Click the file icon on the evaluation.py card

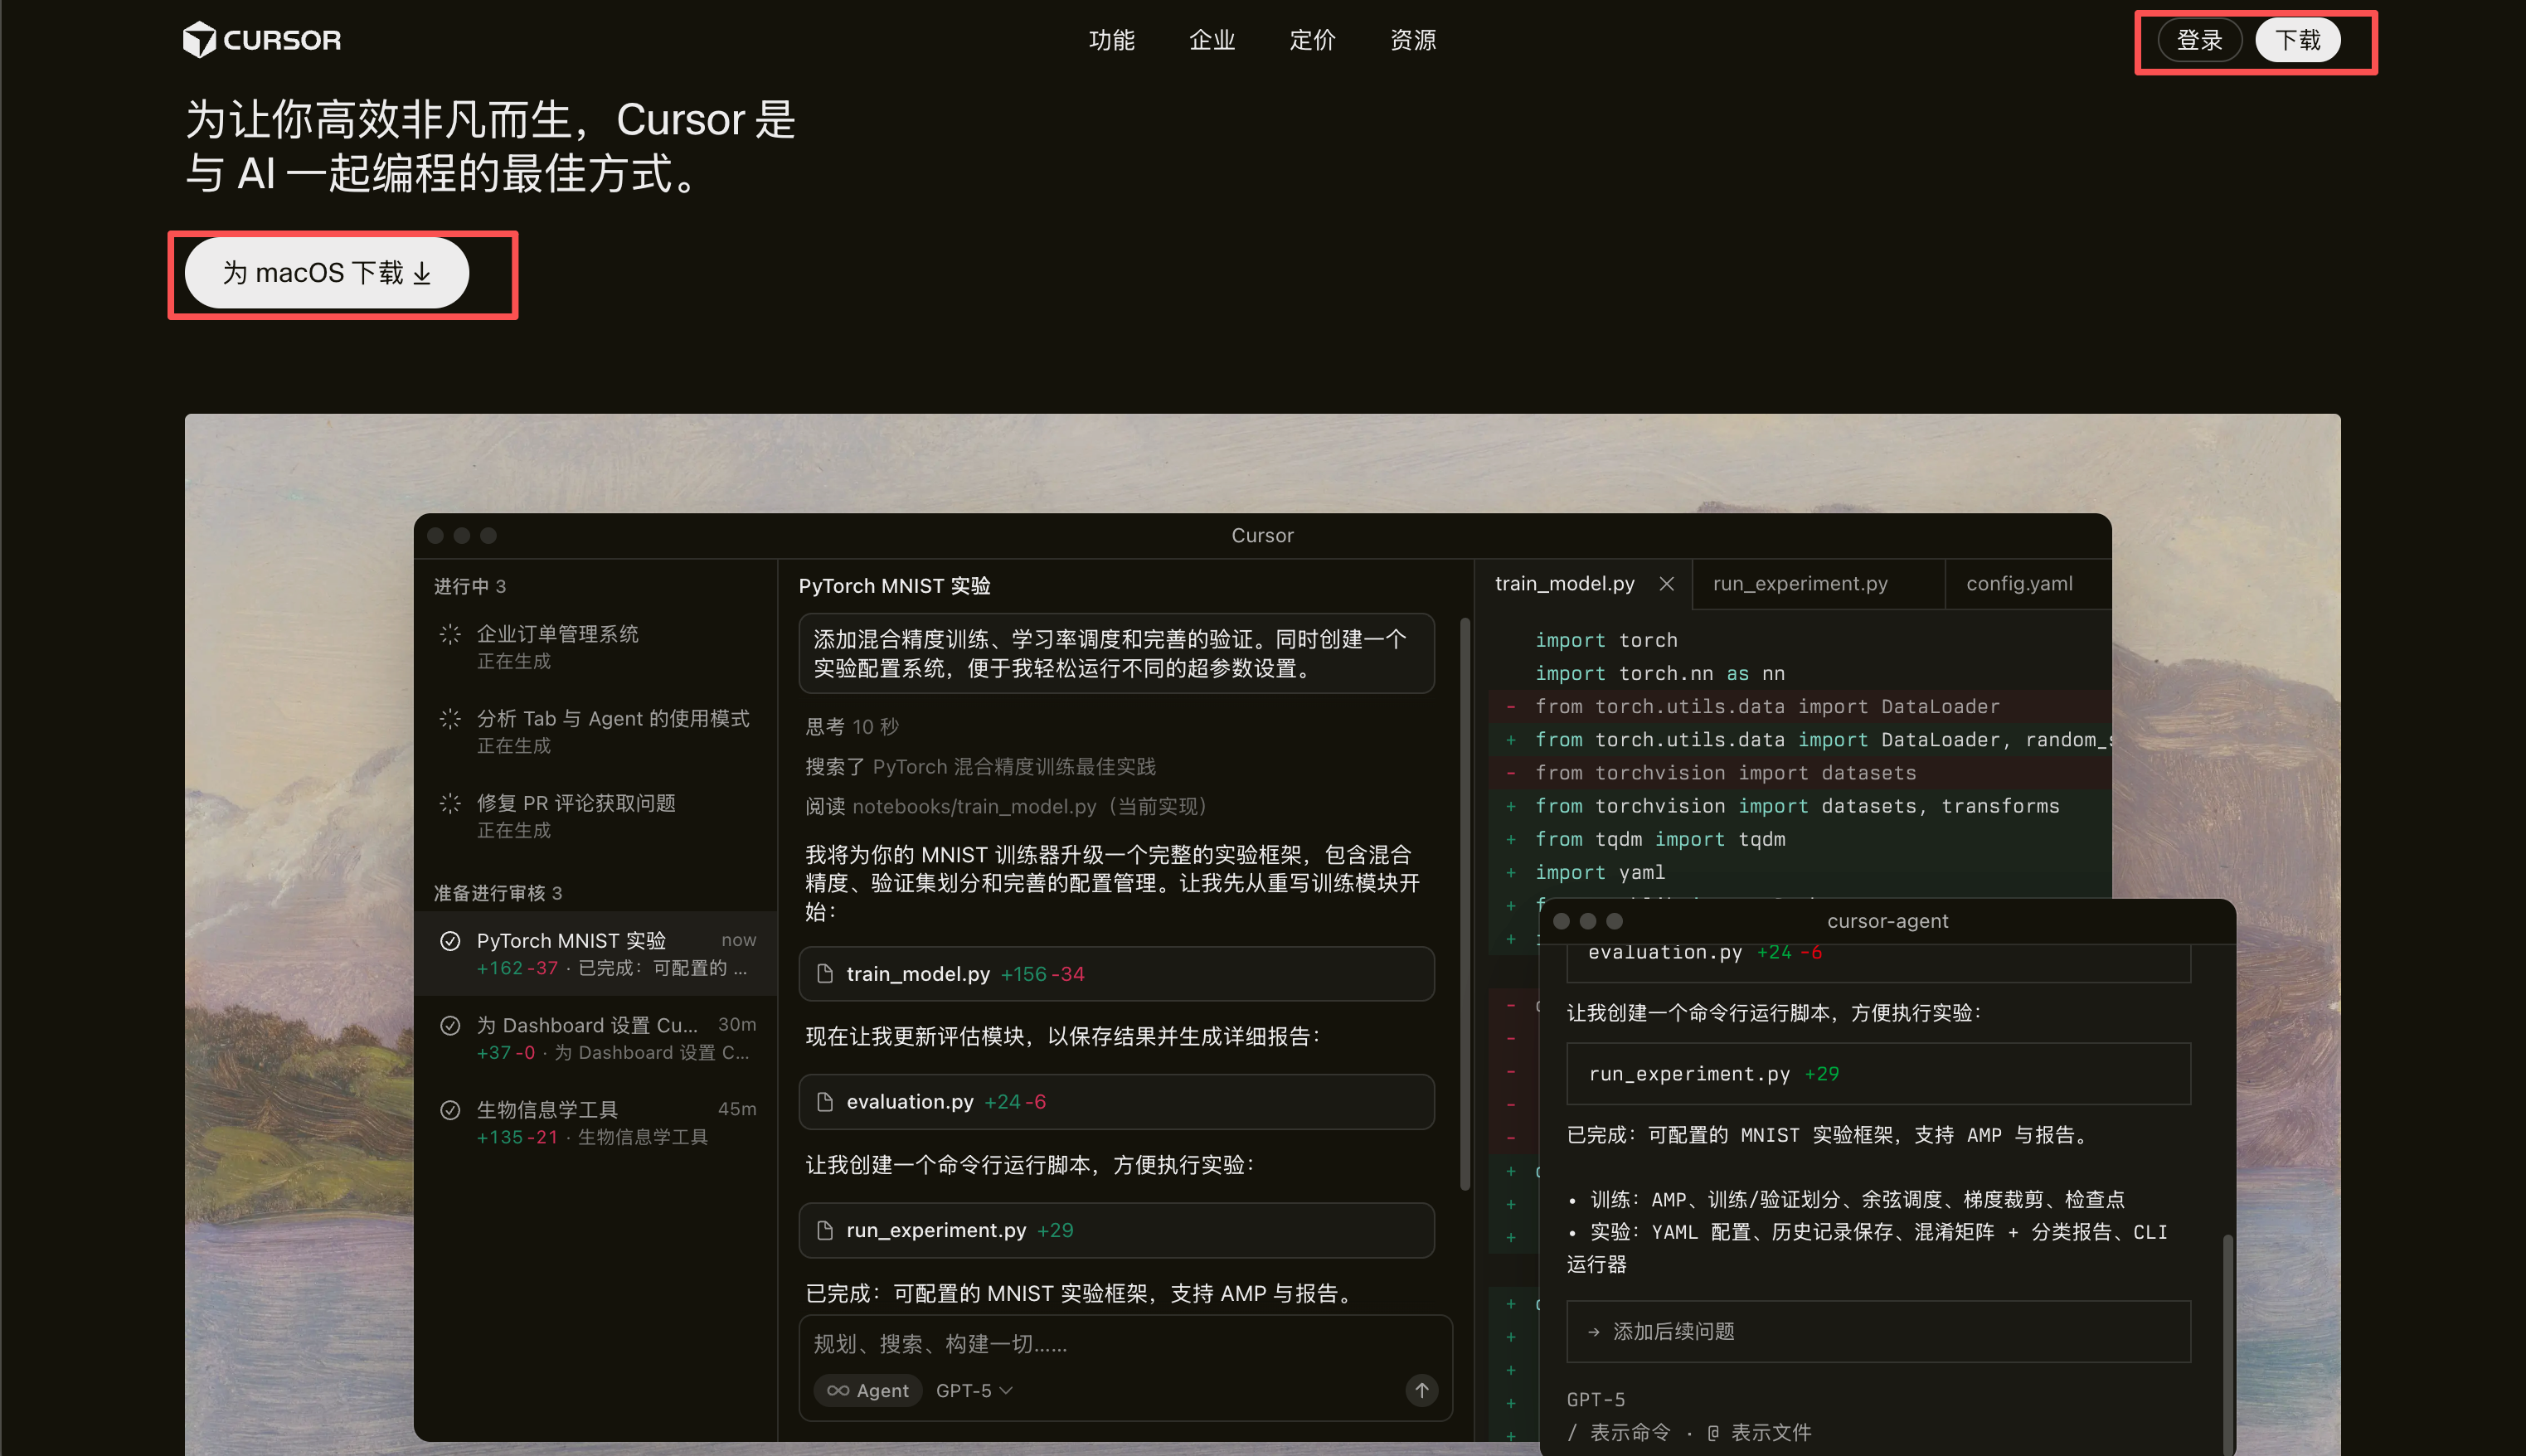click(825, 1101)
